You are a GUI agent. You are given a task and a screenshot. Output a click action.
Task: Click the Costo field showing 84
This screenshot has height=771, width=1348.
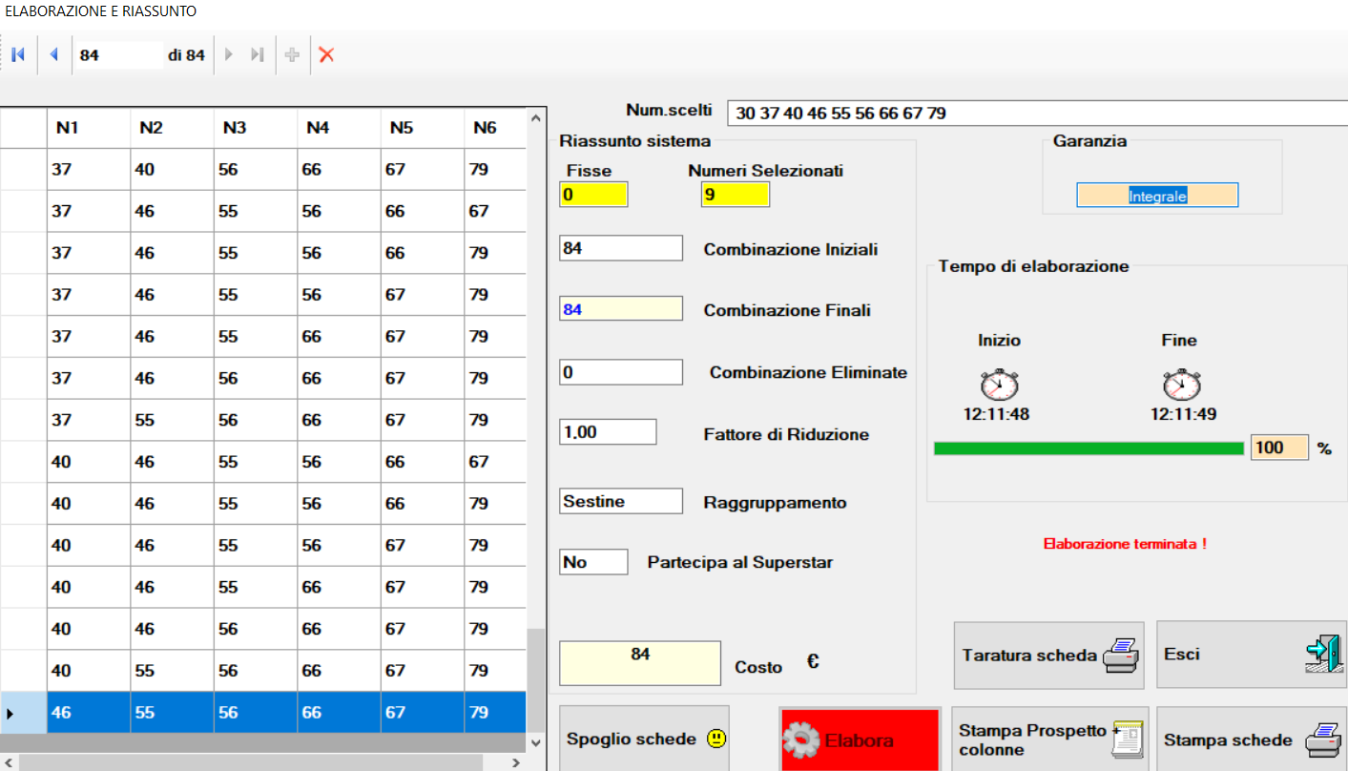(x=640, y=663)
